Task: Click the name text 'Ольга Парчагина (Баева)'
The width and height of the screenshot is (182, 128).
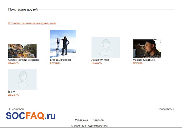Action: click(24, 60)
